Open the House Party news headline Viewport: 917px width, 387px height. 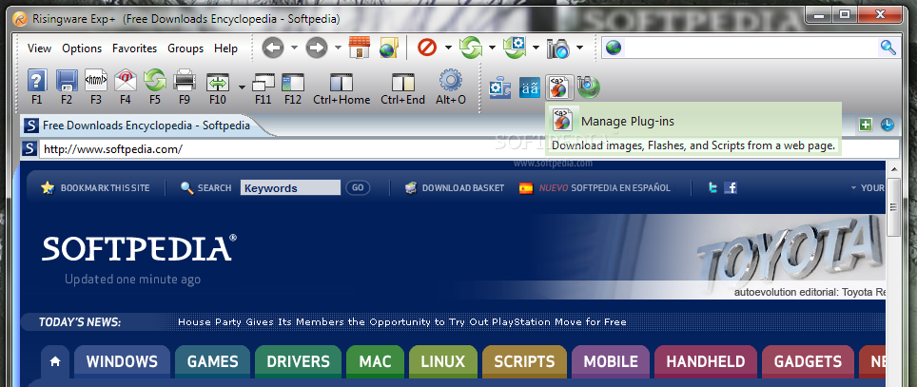(401, 321)
